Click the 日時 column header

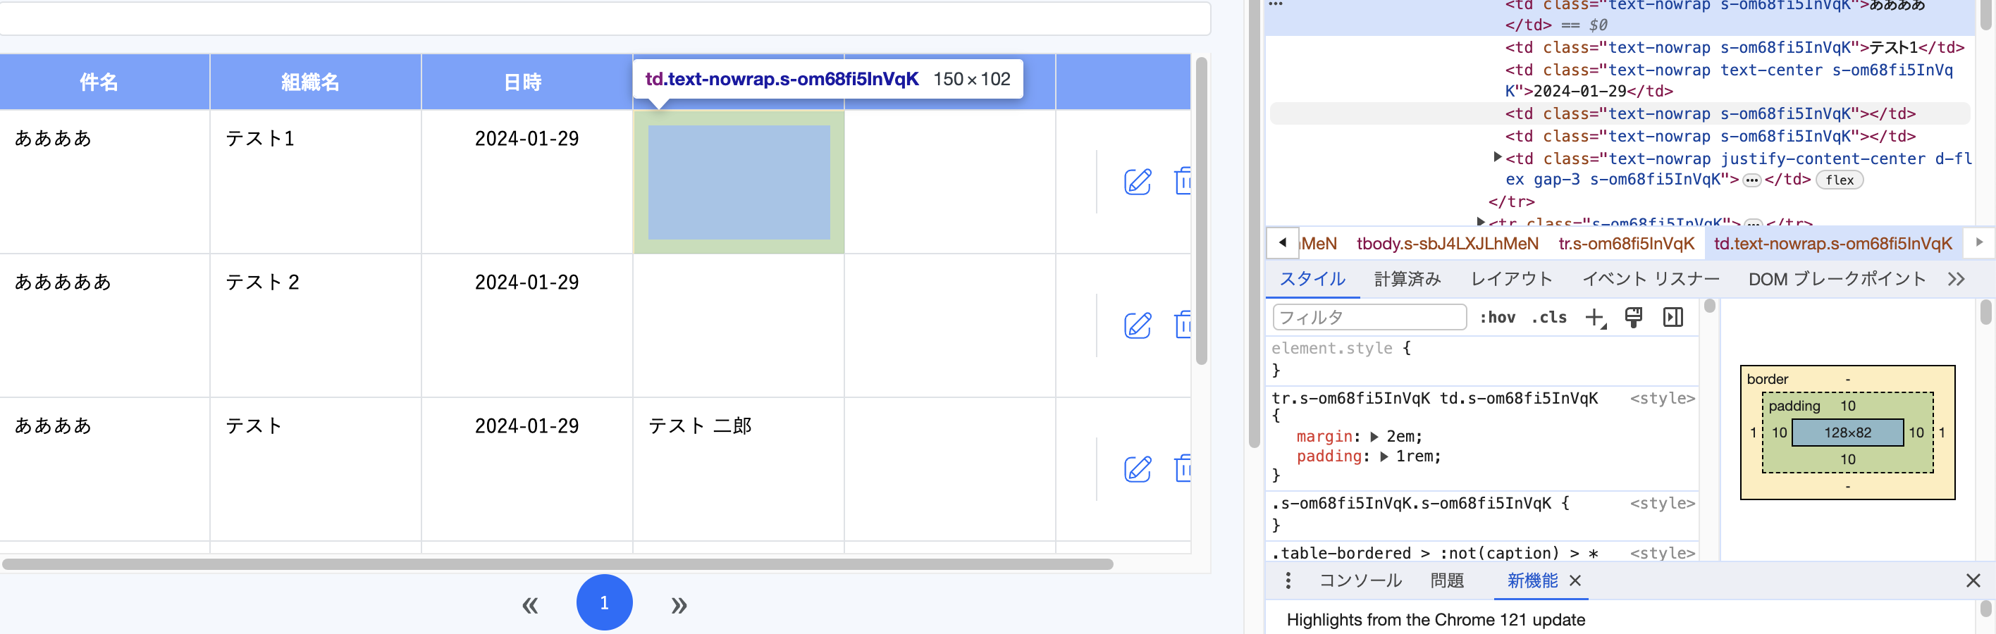pos(527,82)
